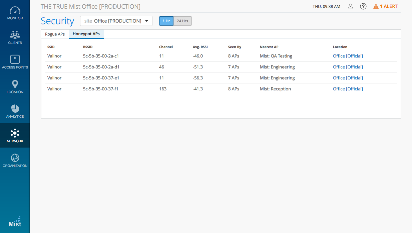
Task: Select row with BSSID 5c-5b-35-00-2a-d1
Action: click(x=101, y=67)
